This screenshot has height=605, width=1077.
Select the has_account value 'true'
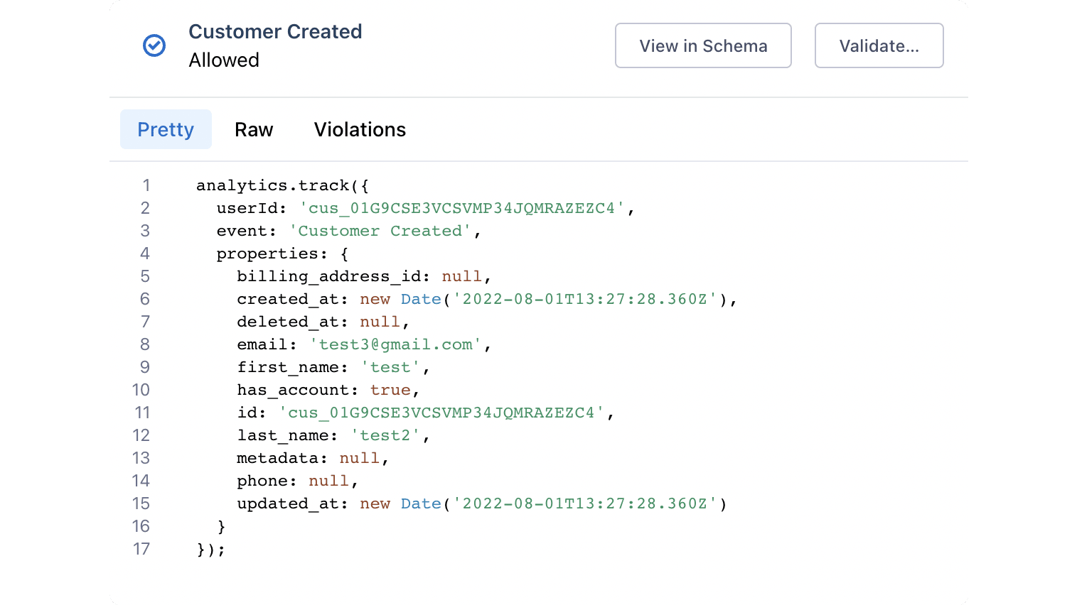pyautogui.click(x=390, y=390)
